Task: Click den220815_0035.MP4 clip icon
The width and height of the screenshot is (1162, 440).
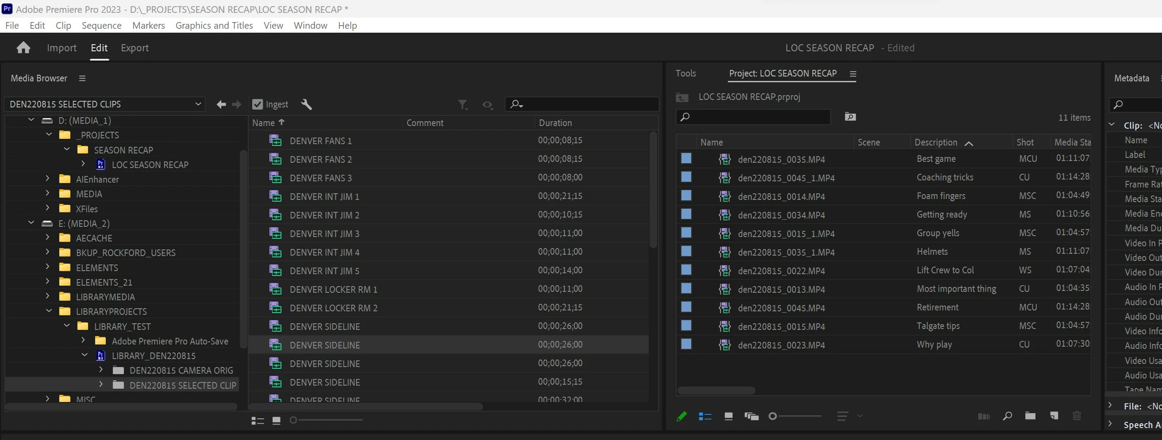Action: pos(724,159)
